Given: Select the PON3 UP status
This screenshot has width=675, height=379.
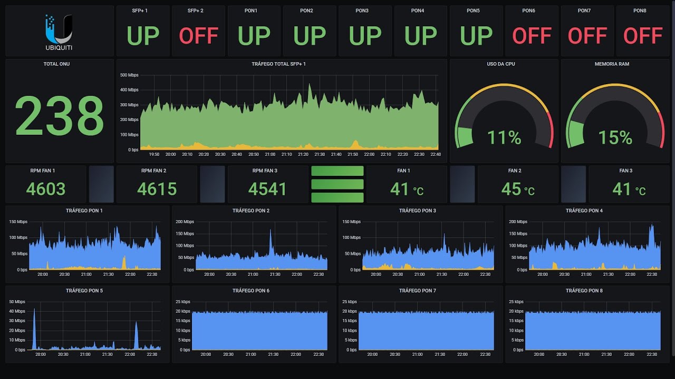Looking at the screenshot, I should point(365,36).
